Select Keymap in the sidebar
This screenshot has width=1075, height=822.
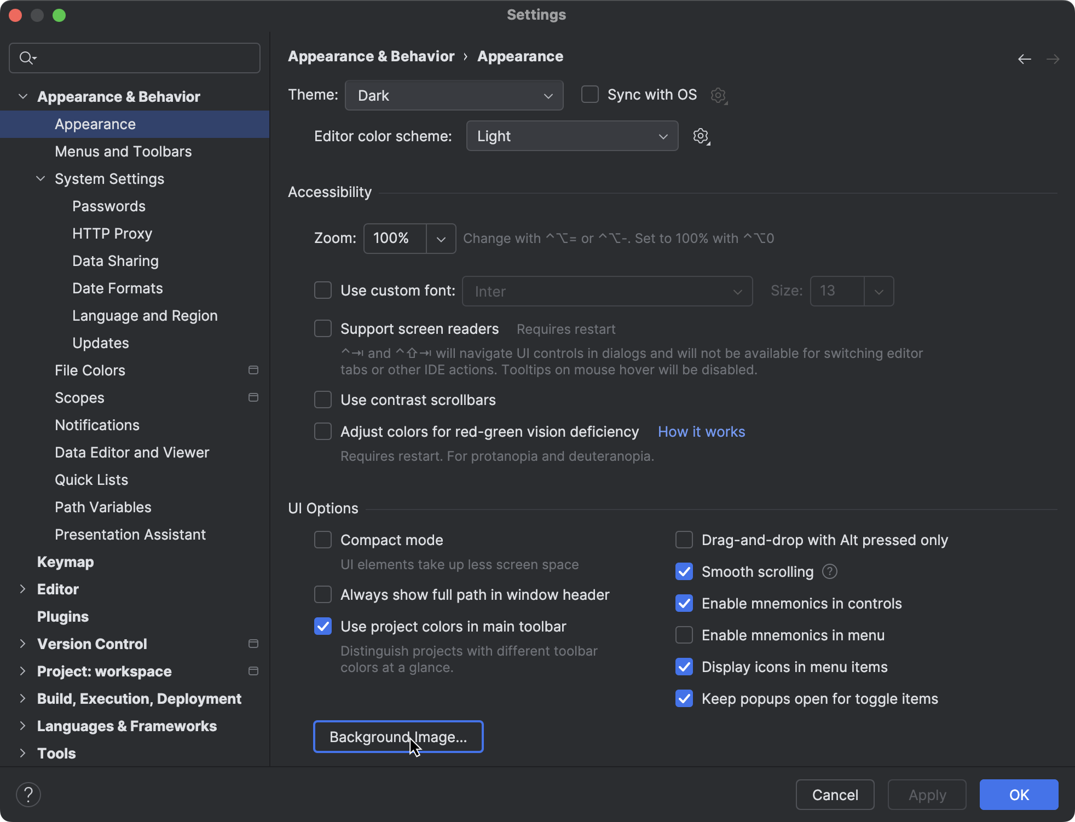[65, 562]
